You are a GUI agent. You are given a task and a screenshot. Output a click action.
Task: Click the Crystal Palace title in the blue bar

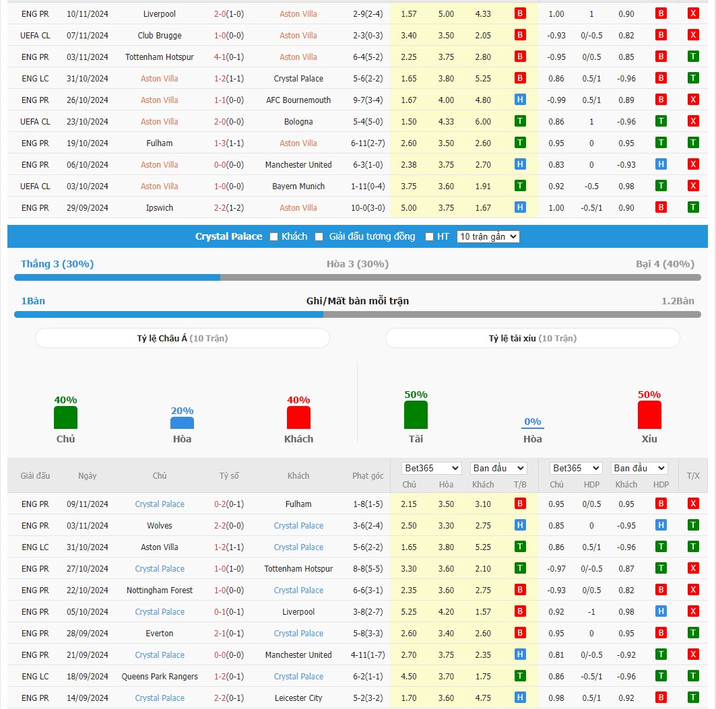(229, 236)
